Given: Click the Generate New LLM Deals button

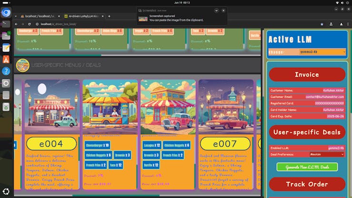Looking at the screenshot, I should coord(307,167).
